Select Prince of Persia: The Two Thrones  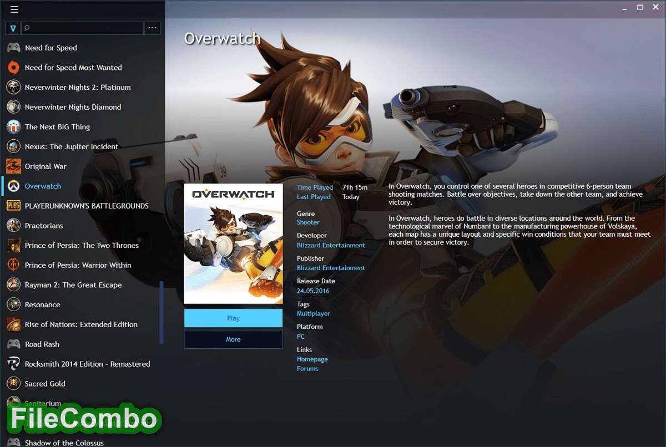82,246
